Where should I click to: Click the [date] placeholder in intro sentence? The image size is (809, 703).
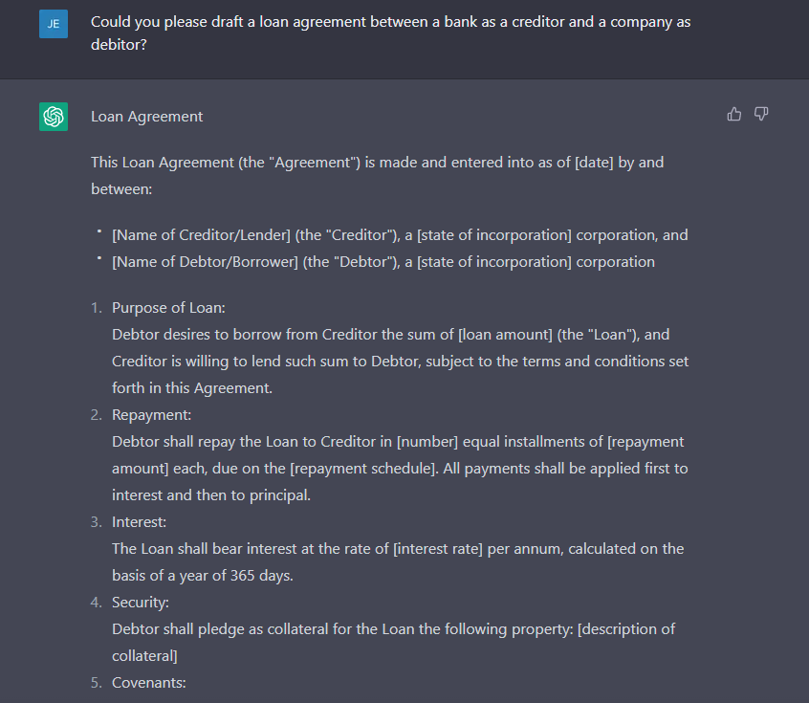tap(594, 163)
